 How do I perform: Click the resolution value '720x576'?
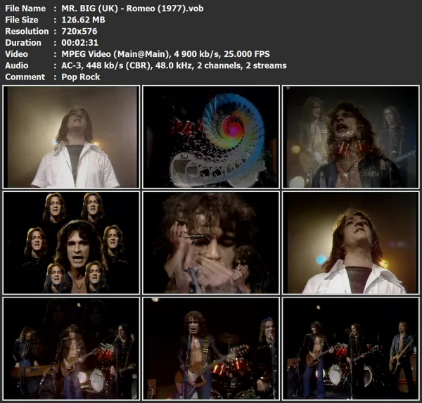coord(79,31)
